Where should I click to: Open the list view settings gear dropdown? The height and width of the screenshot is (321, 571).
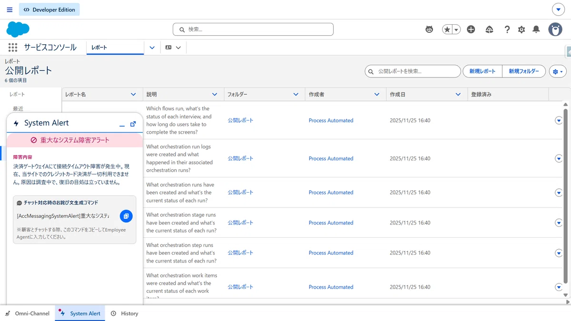558,71
